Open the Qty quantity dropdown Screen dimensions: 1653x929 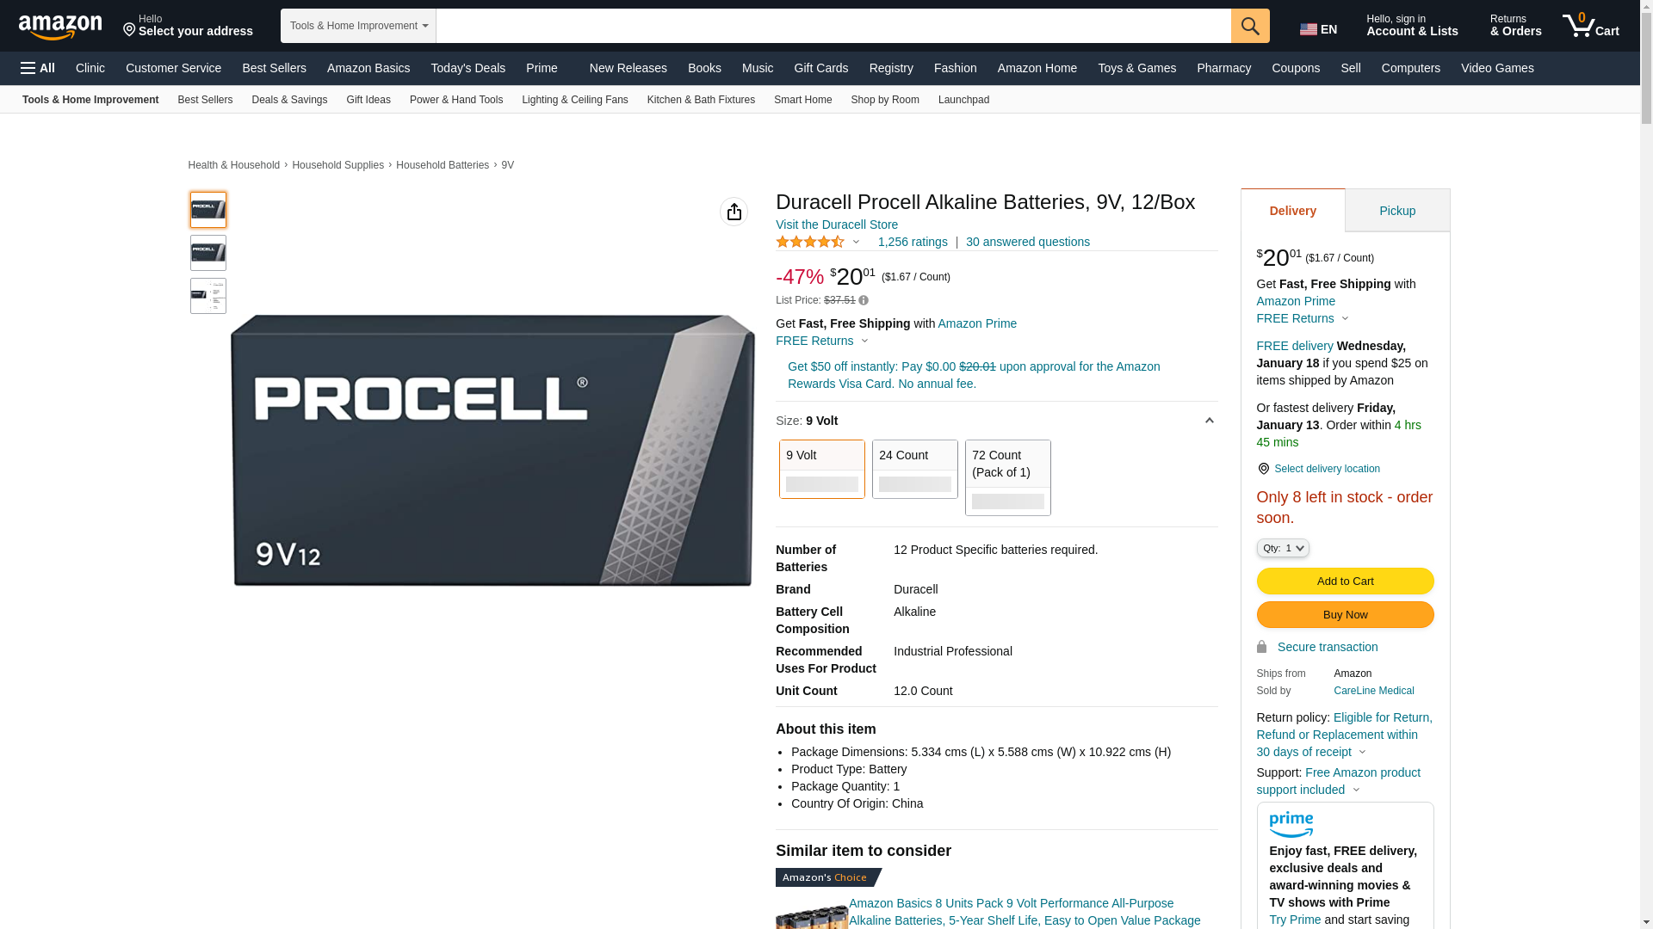tap(1282, 548)
